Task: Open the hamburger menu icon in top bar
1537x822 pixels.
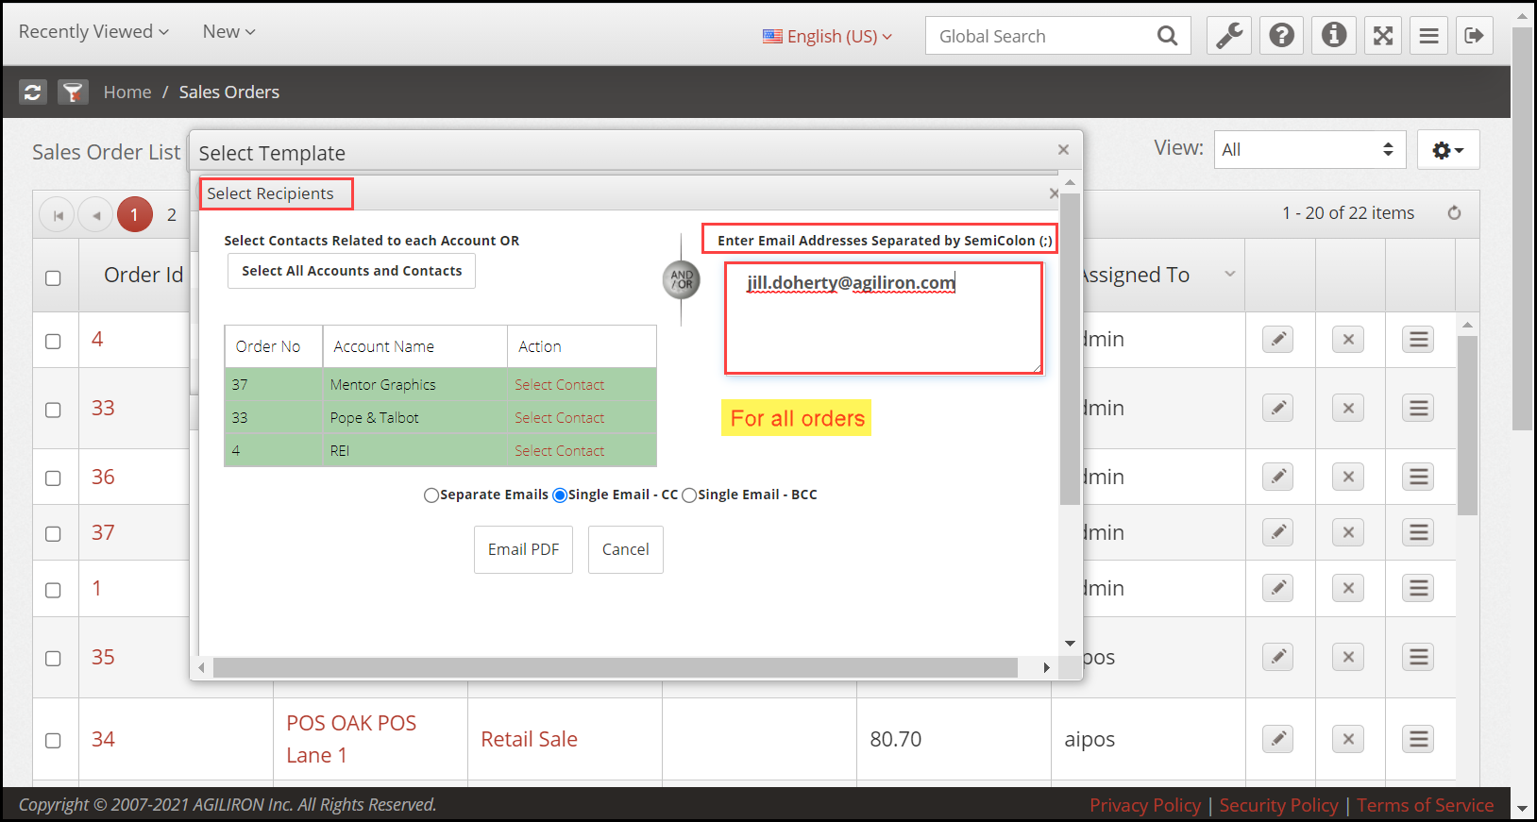Action: click(x=1429, y=36)
